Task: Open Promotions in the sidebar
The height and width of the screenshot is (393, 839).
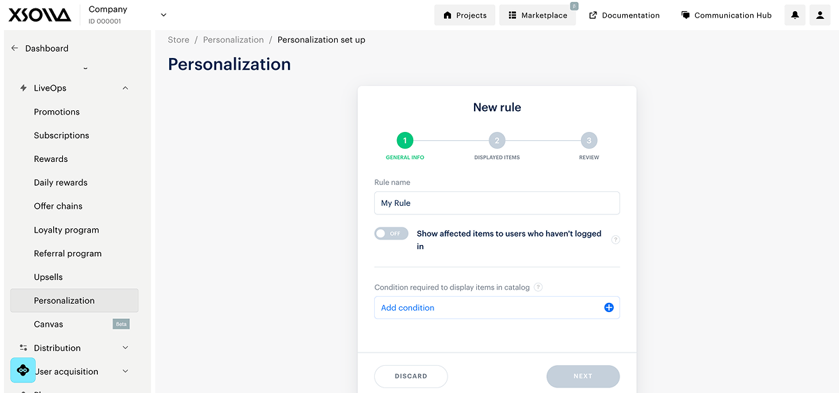Action: point(57,112)
